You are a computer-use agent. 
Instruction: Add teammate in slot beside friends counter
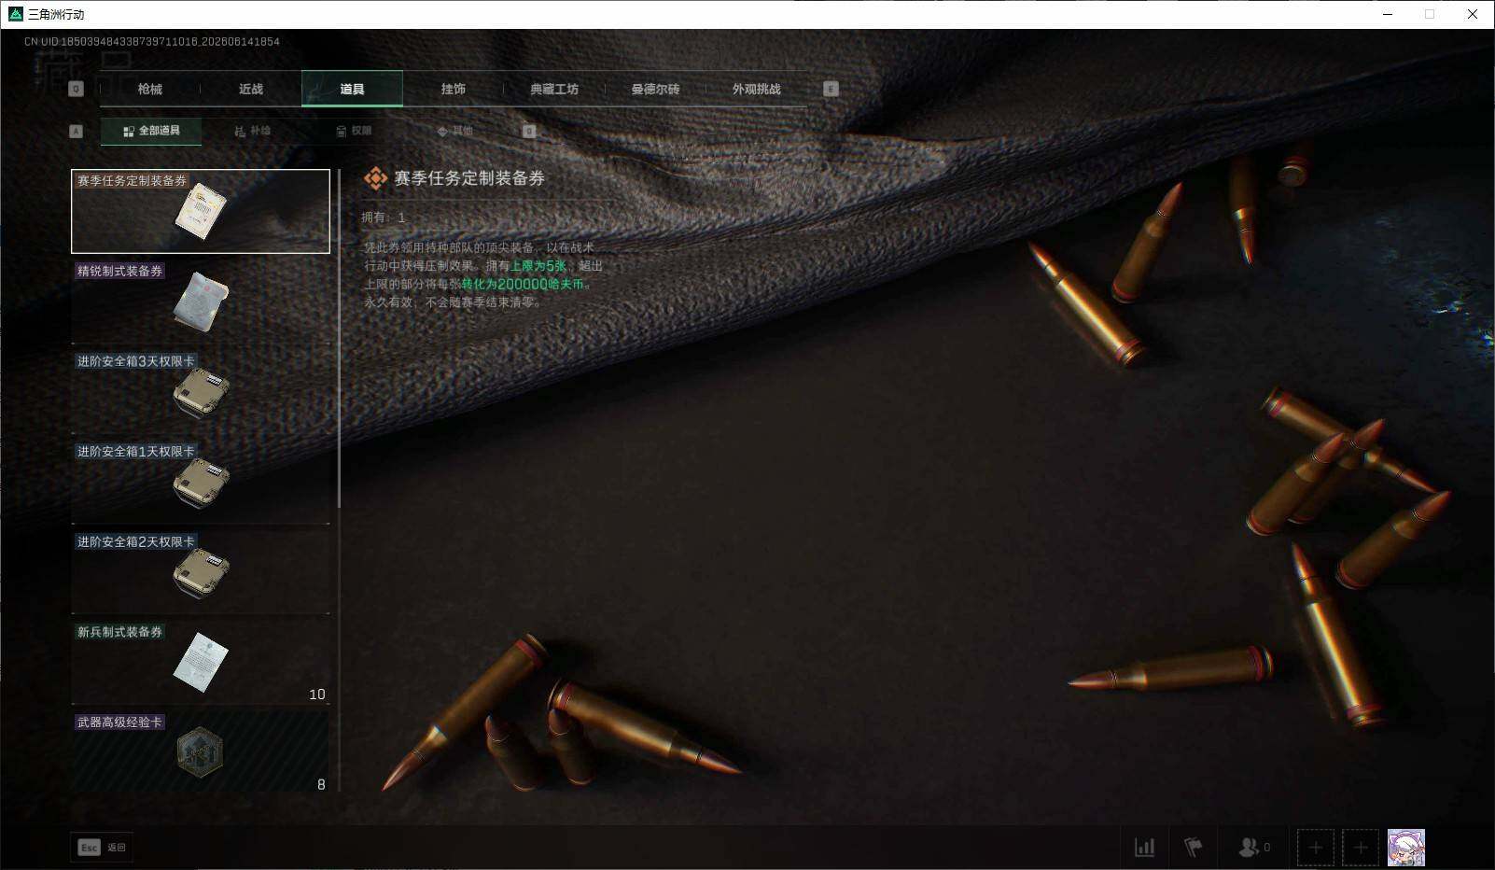[1315, 848]
